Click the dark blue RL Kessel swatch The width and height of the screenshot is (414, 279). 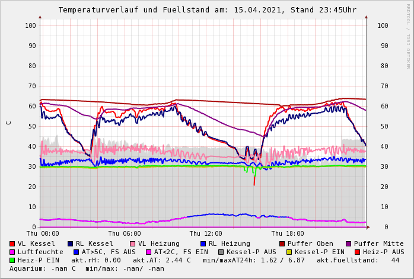(71, 243)
